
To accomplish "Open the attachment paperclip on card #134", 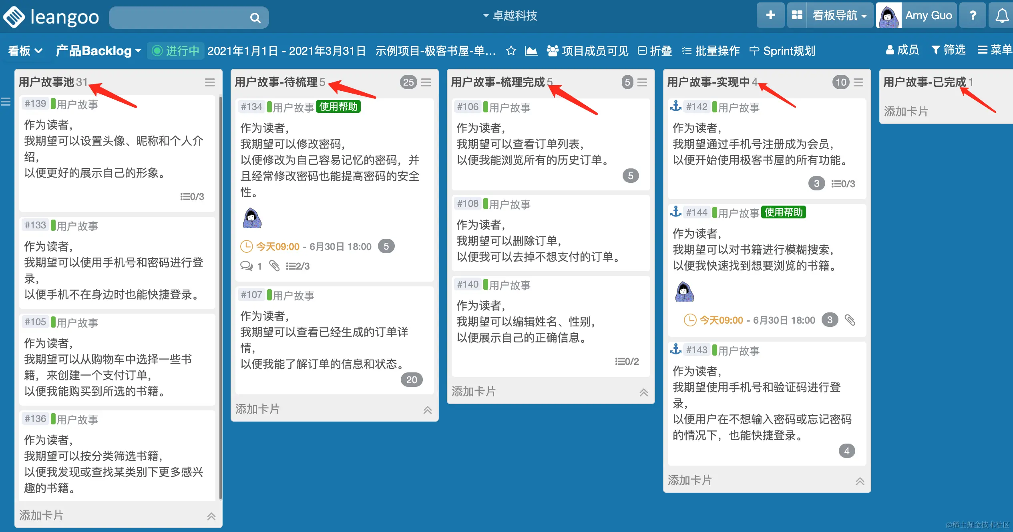I will point(274,266).
